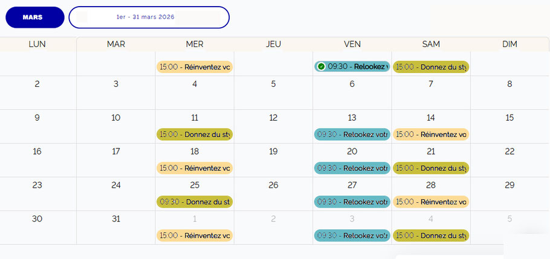Click the MER column header
Screen dimensions: 550x259
tap(195, 44)
